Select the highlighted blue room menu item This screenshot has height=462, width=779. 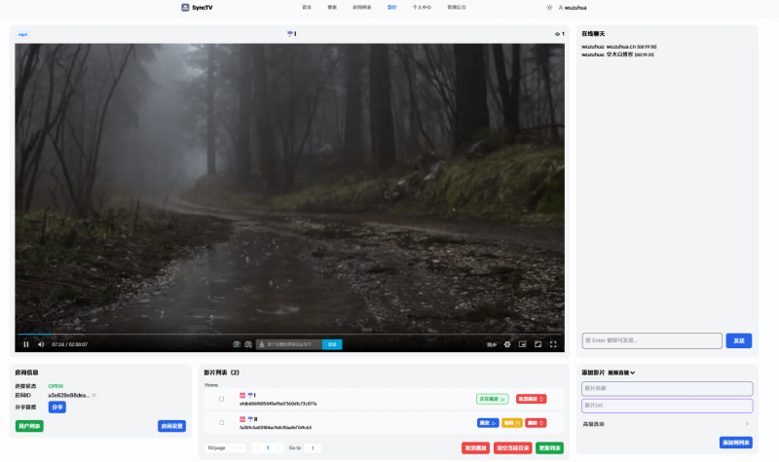pos(392,8)
